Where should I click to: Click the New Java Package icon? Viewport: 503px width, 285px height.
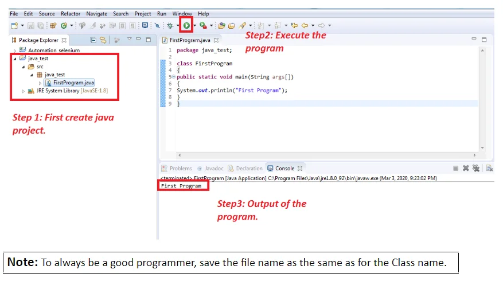[53, 26]
